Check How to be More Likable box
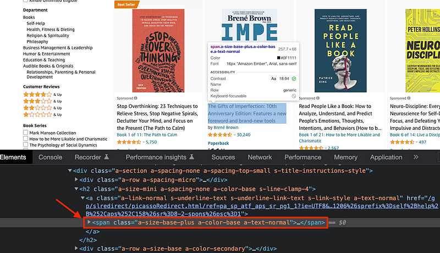Image resolution: width=440 pixels, height=253 pixels. (25, 139)
